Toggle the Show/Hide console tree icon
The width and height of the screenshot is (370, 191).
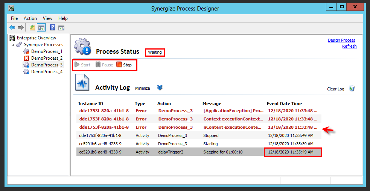click(41, 28)
